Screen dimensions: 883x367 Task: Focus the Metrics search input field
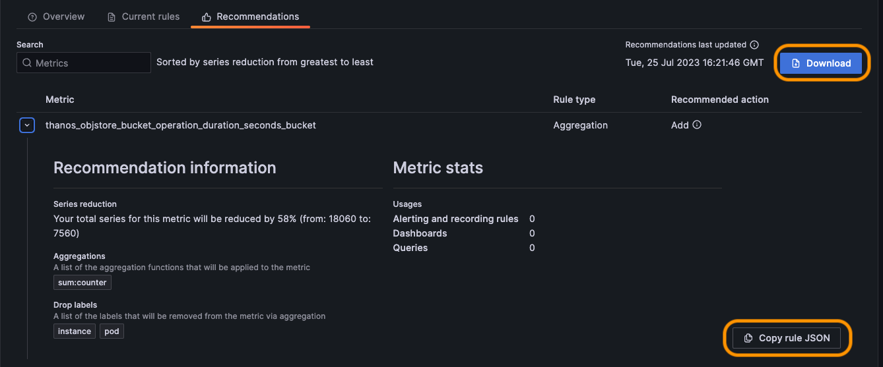pos(90,63)
